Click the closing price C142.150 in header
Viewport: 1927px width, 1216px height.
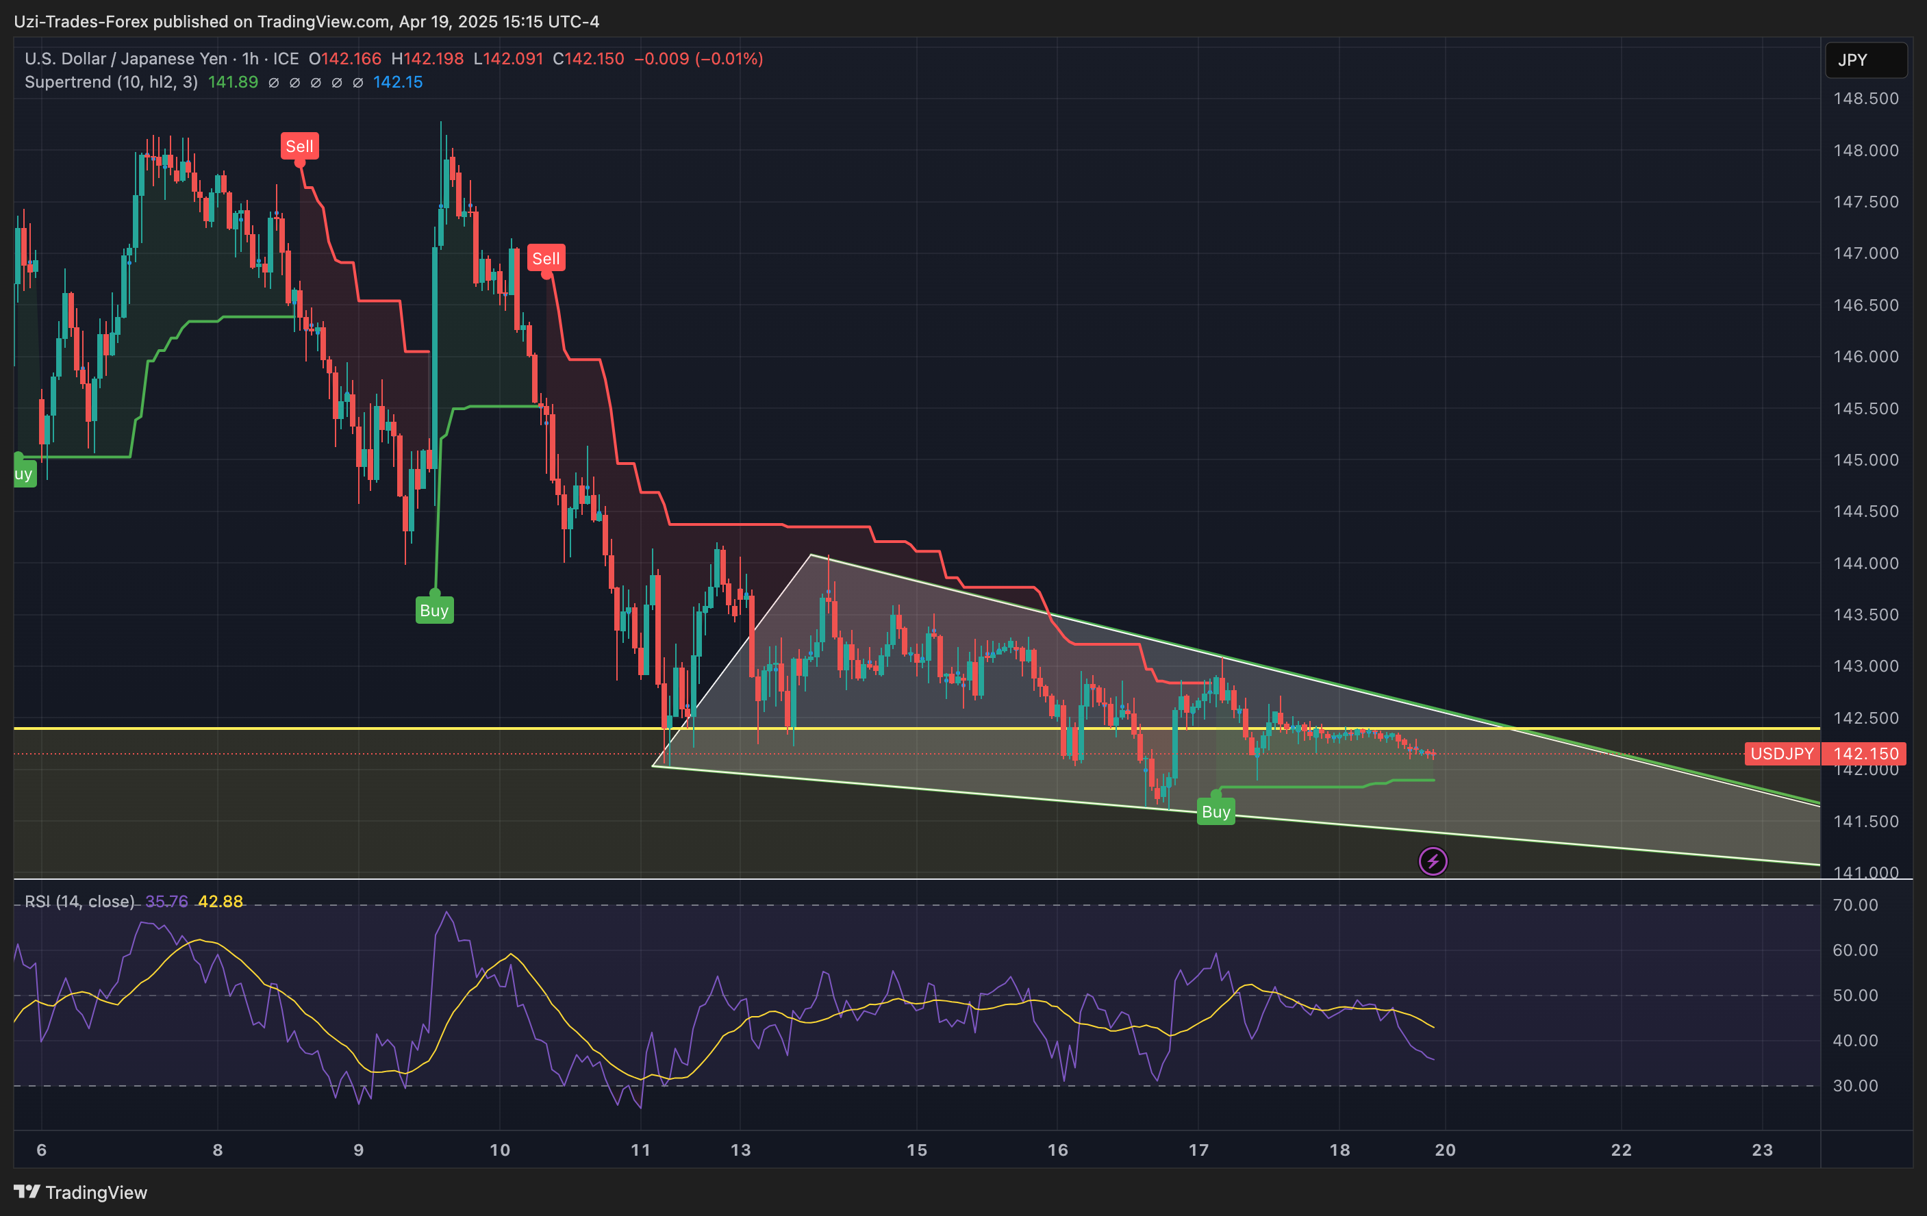point(588,58)
